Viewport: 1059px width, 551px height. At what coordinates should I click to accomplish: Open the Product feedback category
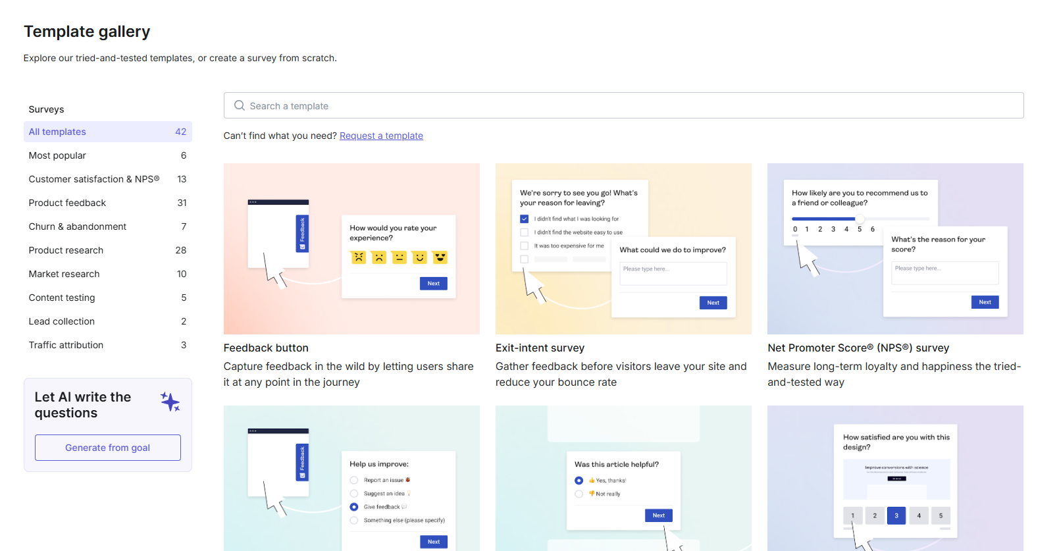(x=108, y=203)
